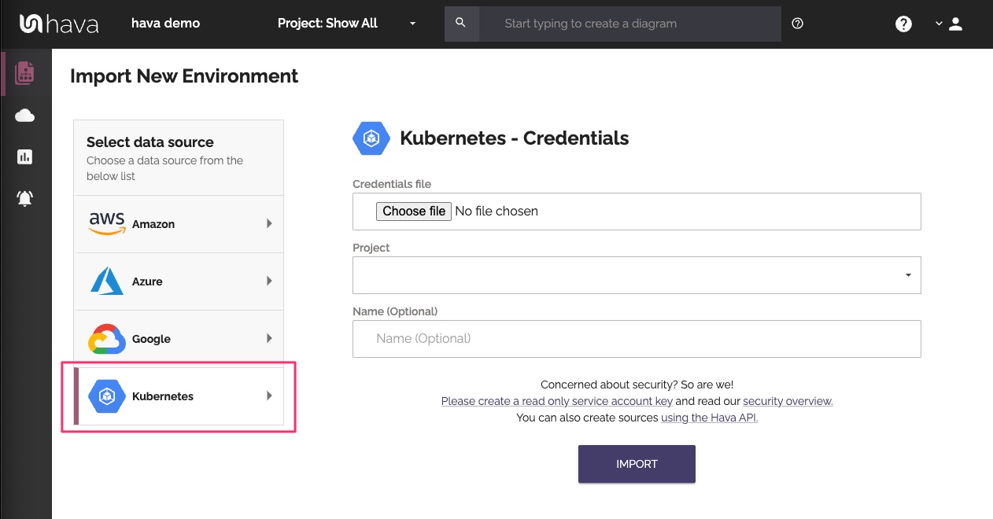993x519 pixels.
Task: Open the environments sidebar icon
Action: (25, 73)
